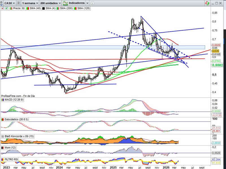
Task: Click the red-green refresh arrows icon
Action: tap(207, 3)
